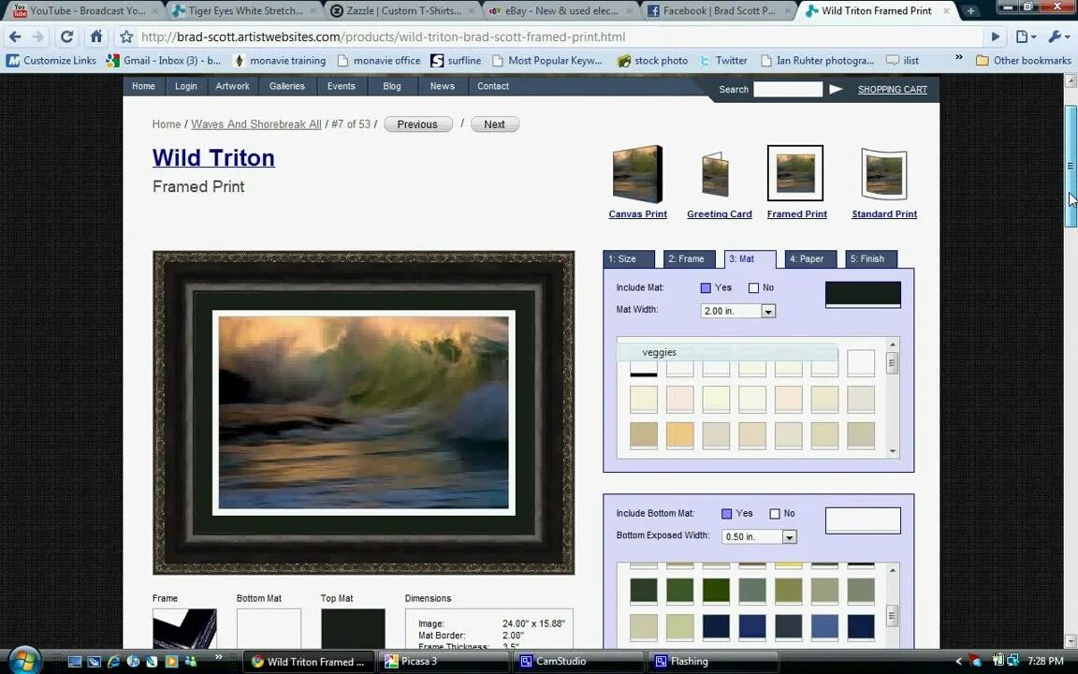
Task: Click the browser Forward arrow
Action: tap(38, 37)
